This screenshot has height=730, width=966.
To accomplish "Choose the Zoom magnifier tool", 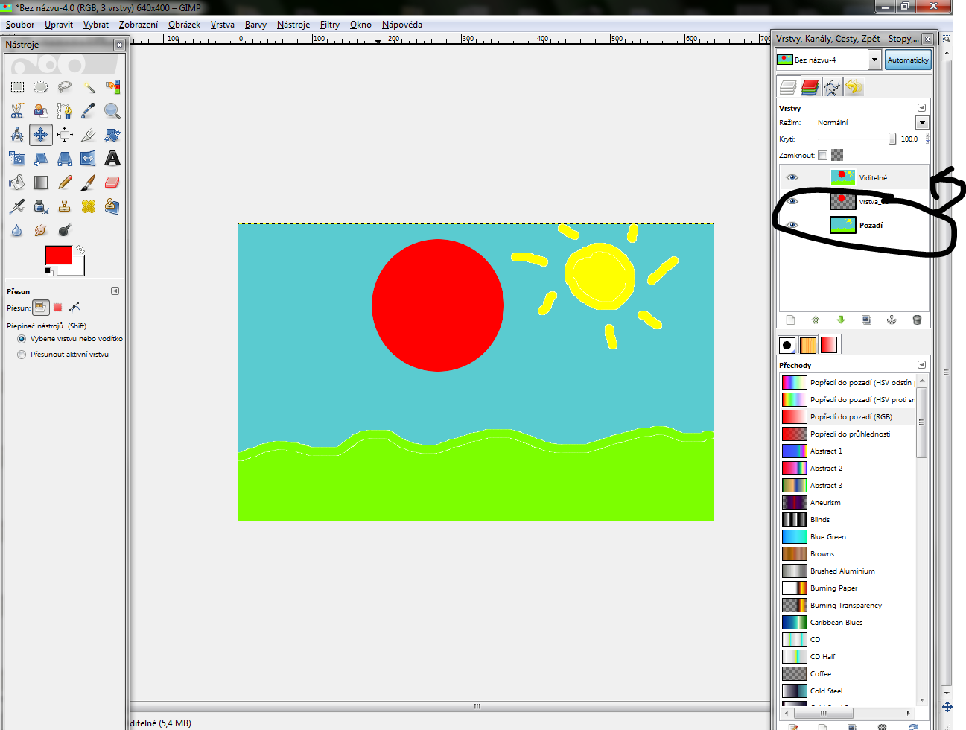I will (x=112, y=111).
